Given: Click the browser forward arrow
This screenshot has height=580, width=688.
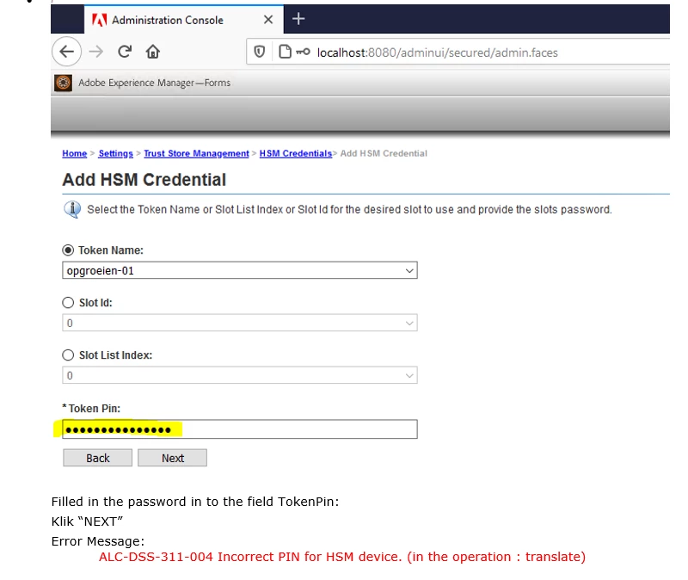Looking at the screenshot, I should [95, 52].
